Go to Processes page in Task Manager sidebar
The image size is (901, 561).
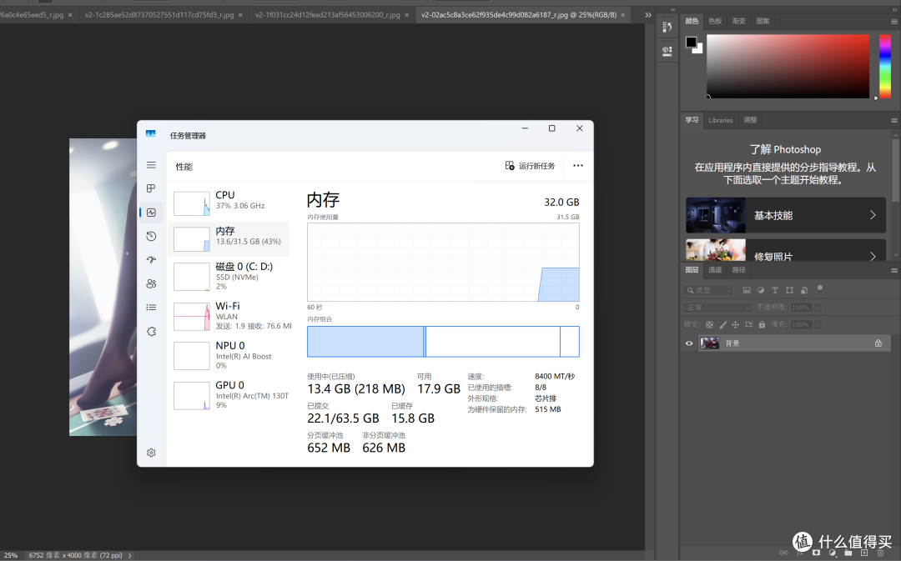[151, 188]
